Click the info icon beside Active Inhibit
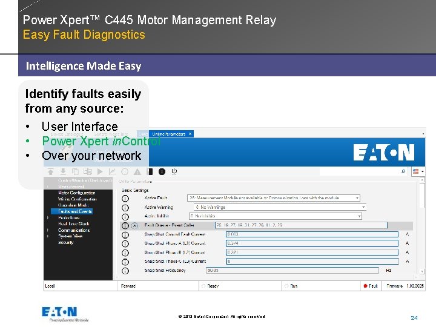Image resolution: width=436 pixels, height=327 pixels. (x=125, y=216)
